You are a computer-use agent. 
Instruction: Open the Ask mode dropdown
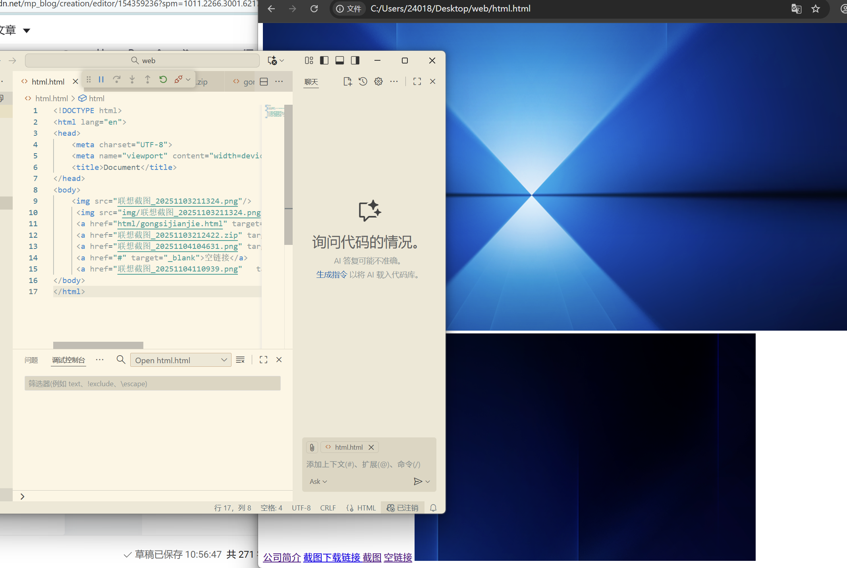318,481
